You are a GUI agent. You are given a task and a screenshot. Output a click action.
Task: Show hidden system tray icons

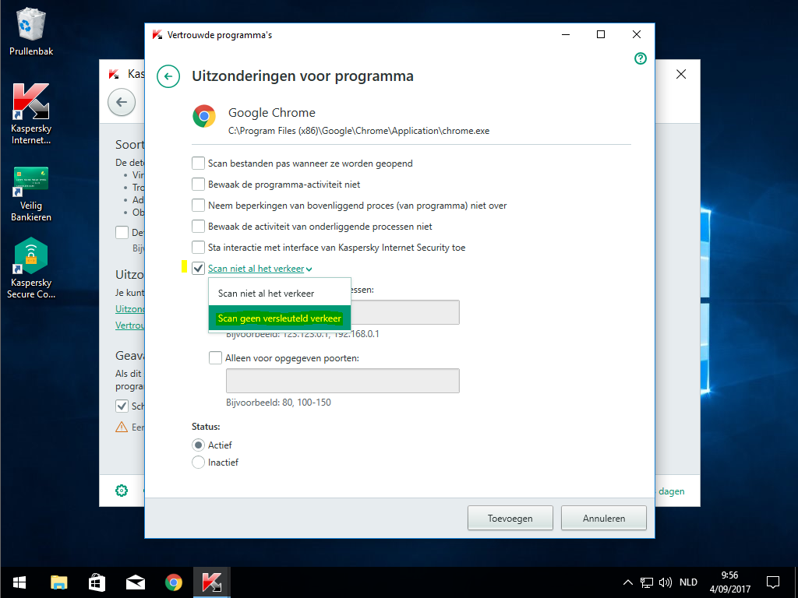coord(628,582)
